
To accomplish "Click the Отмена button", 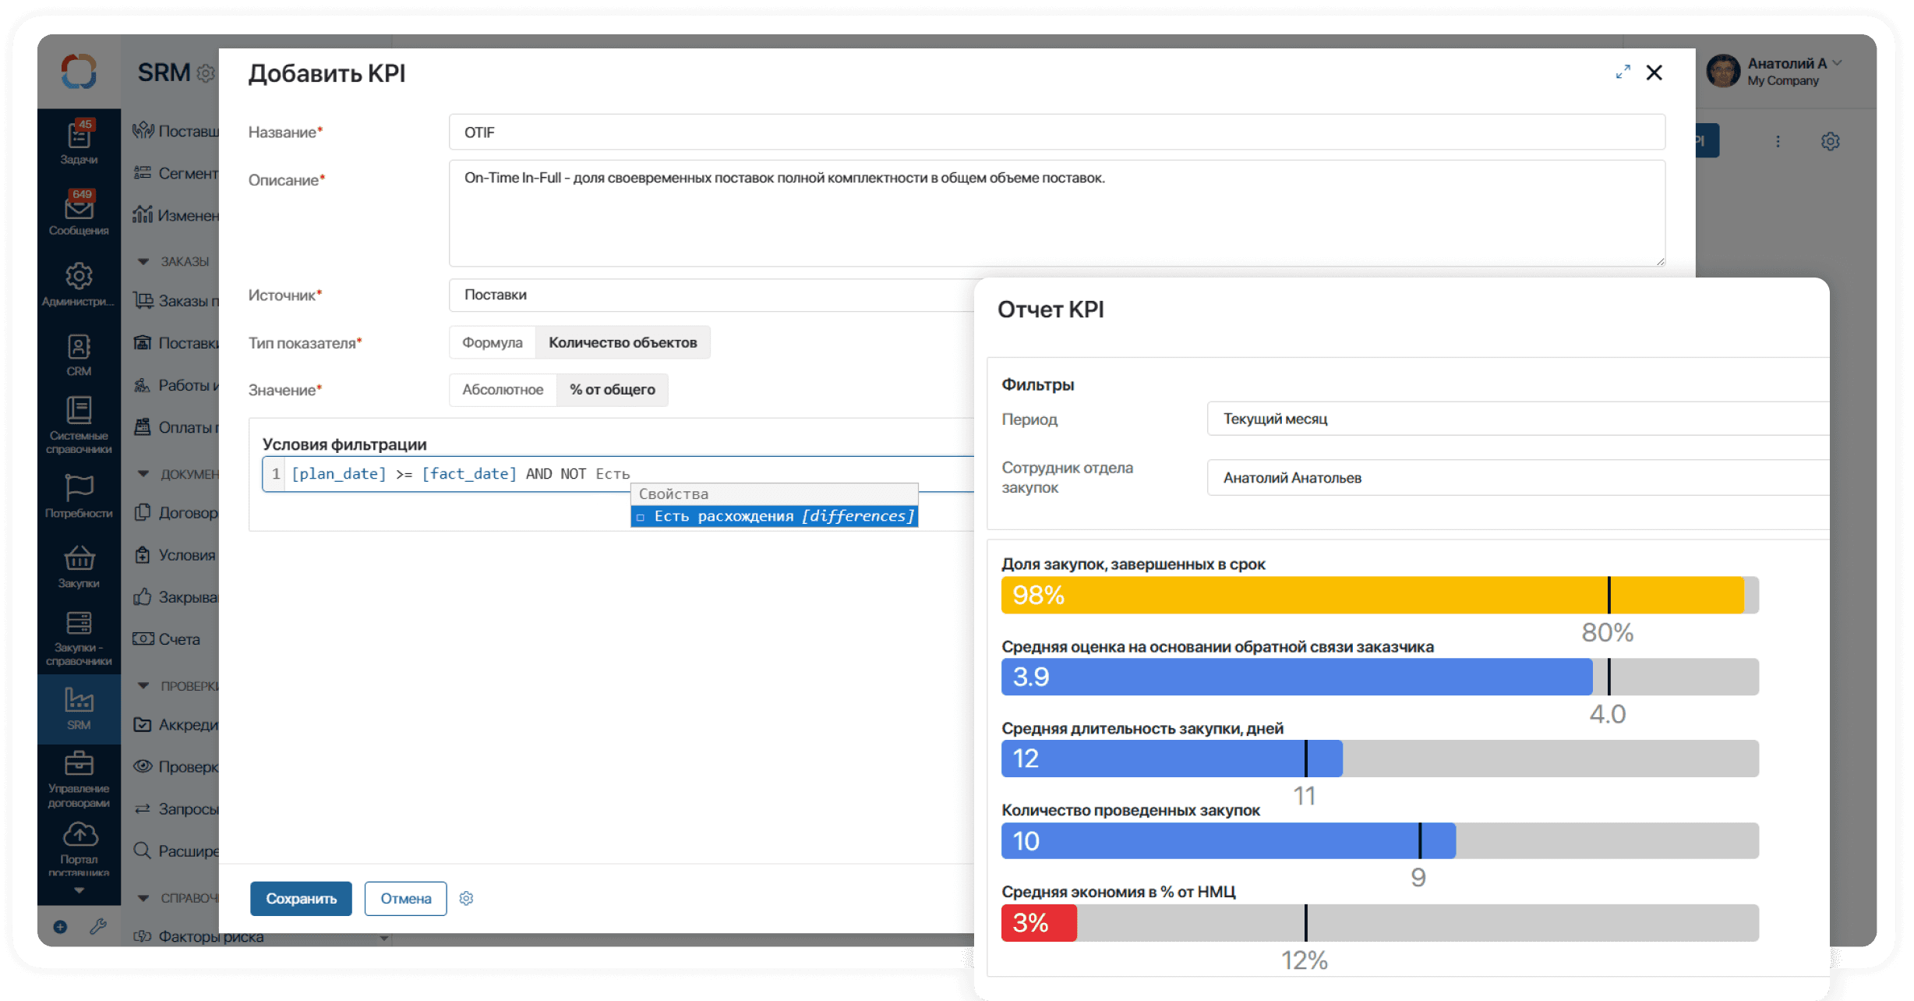I will pyautogui.click(x=405, y=898).
